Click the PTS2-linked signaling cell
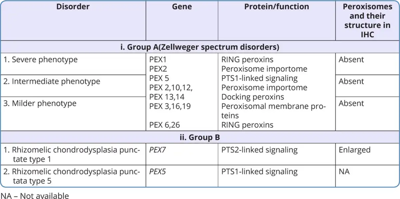This screenshot has width=400, height=199. coord(259,150)
